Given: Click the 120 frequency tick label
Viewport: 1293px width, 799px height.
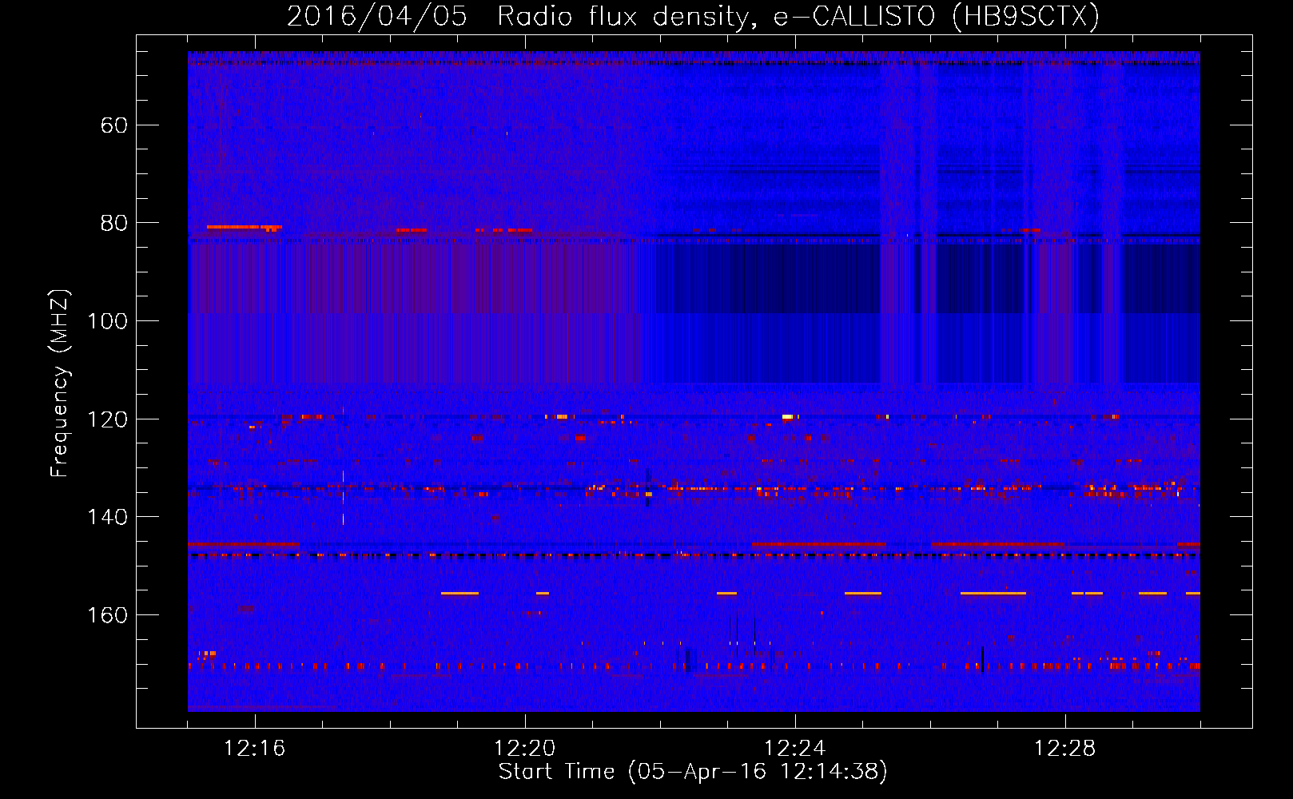Looking at the screenshot, I should pos(107,419).
